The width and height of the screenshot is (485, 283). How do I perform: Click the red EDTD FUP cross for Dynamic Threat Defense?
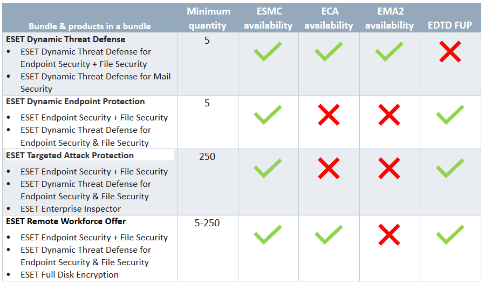[450, 52]
